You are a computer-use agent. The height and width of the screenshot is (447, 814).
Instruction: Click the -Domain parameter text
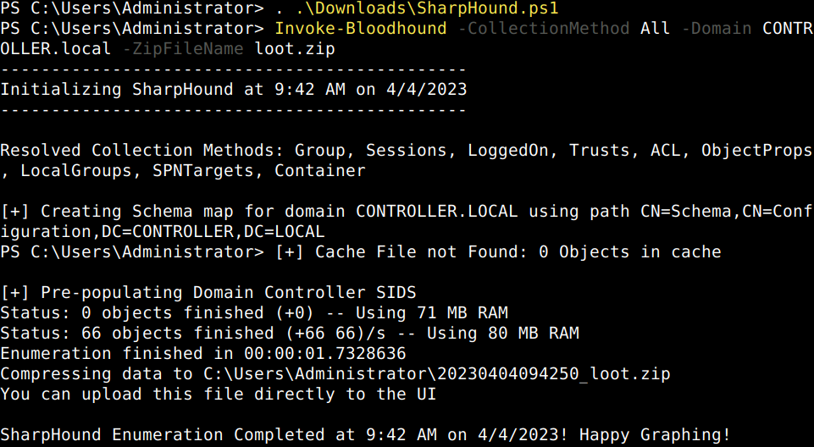pos(717,28)
